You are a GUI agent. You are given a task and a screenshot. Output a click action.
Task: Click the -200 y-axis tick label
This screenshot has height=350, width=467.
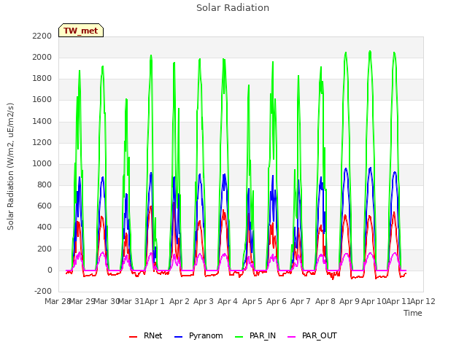coord(43,291)
